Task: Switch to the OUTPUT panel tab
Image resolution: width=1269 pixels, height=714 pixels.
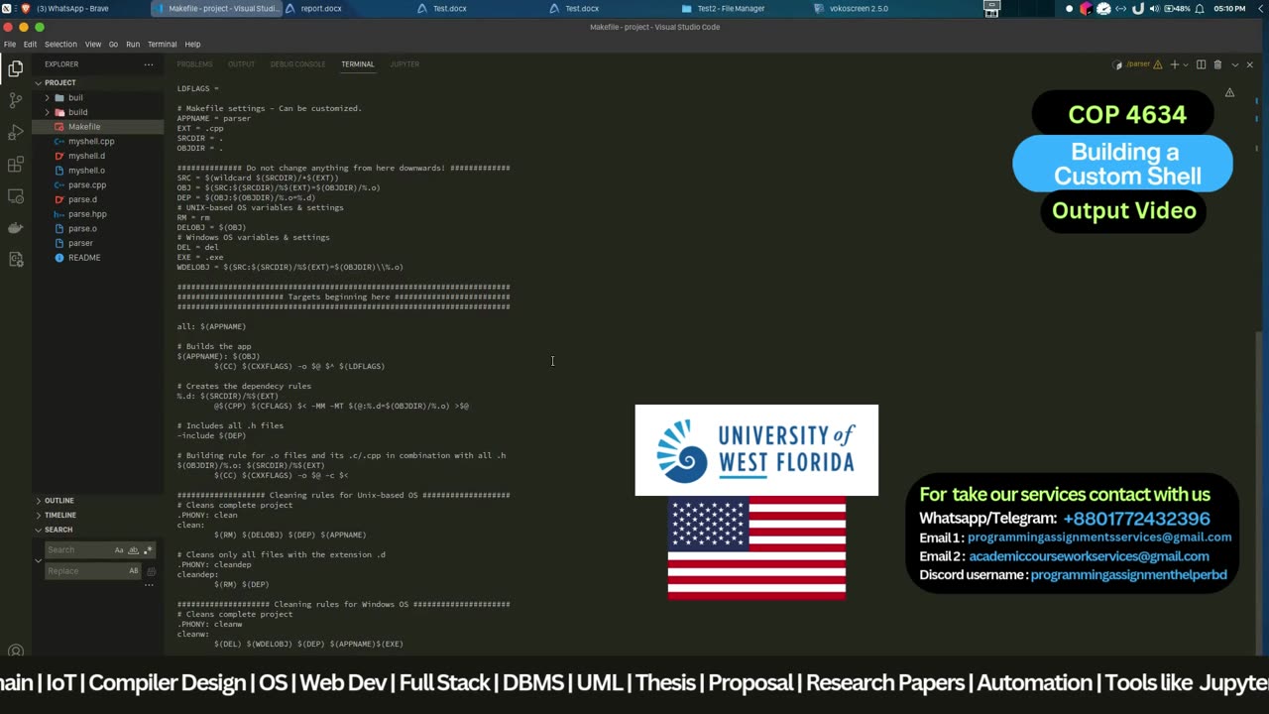Action: (241, 64)
